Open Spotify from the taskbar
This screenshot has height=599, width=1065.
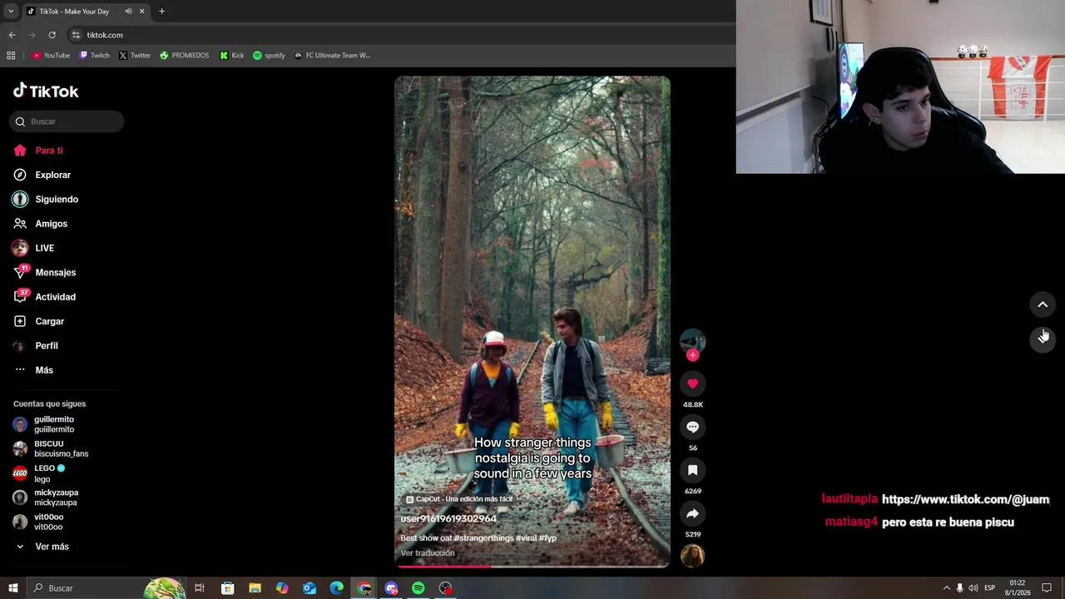click(419, 588)
